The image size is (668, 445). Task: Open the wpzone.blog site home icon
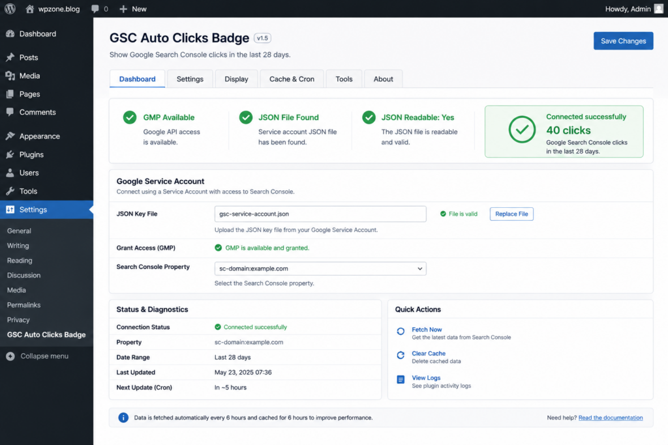tap(29, 9)
